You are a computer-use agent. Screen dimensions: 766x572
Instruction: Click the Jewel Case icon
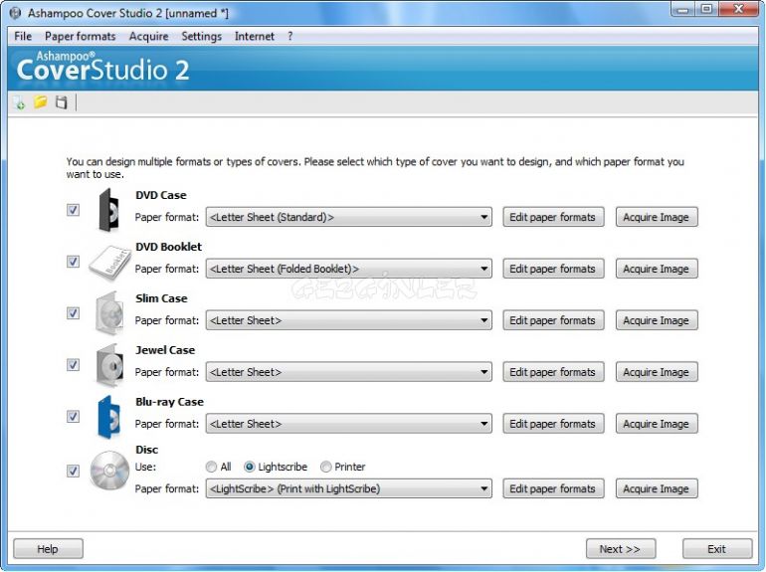point(109,365)
